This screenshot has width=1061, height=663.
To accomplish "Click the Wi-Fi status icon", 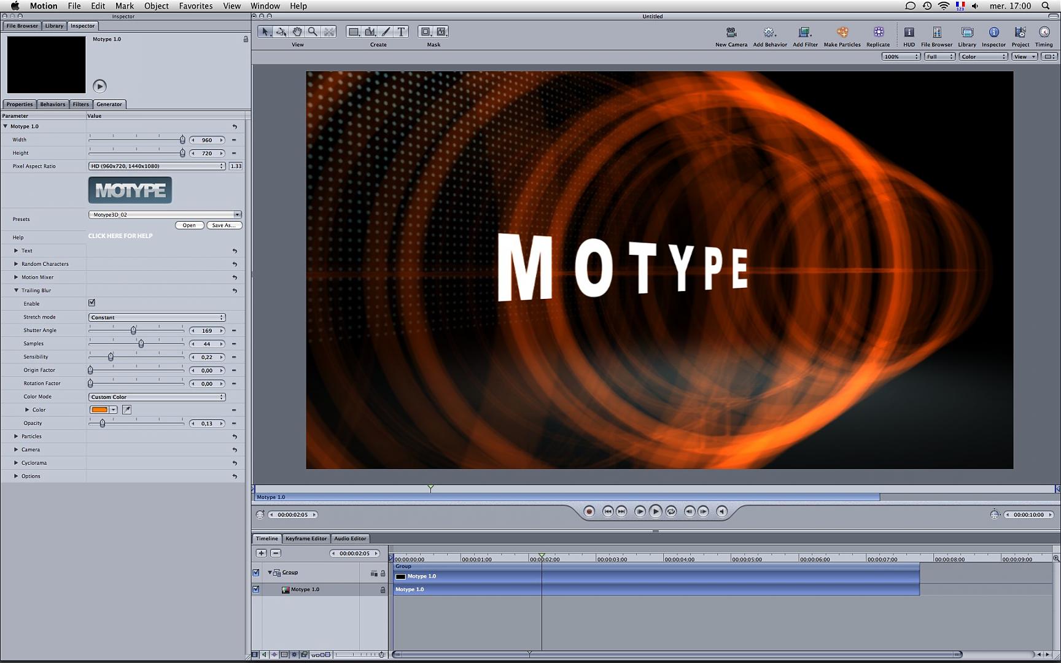I will (944, 6).
